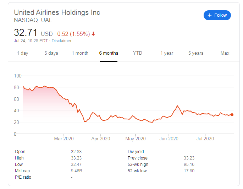Click the red down arrow price indicator

[93, 34]
